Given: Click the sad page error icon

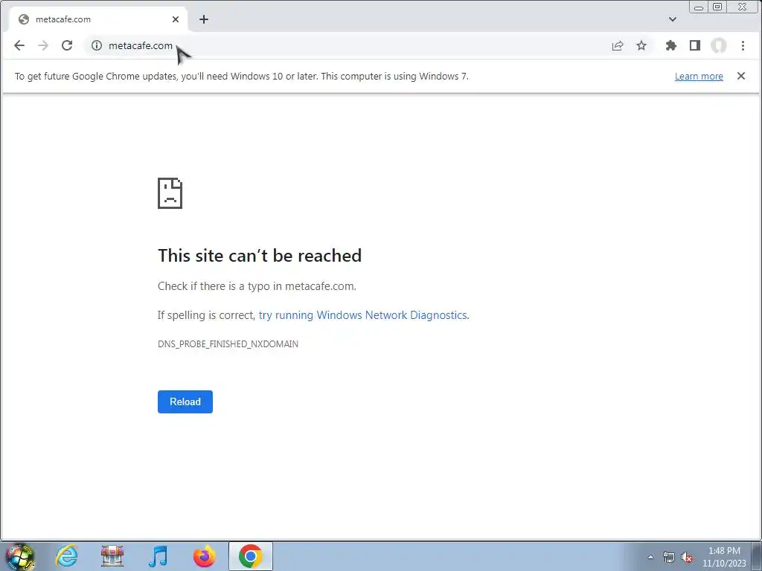Looking at the screenshot, I should [x=170, y=193].
